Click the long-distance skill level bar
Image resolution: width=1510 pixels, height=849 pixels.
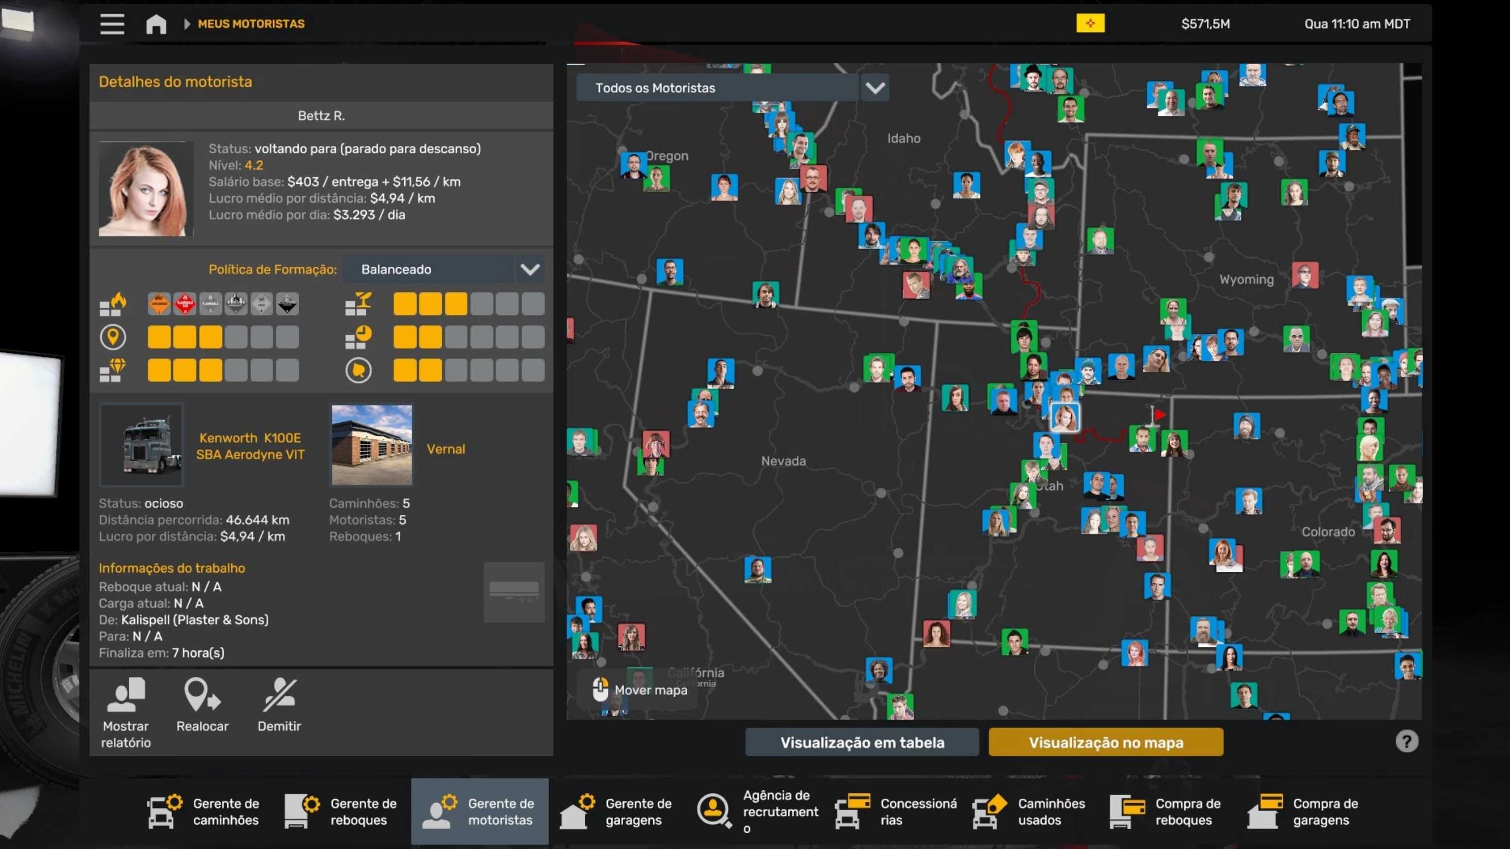223,337
